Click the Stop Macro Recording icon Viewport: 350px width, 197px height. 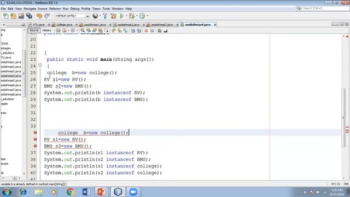click(152, 31)
